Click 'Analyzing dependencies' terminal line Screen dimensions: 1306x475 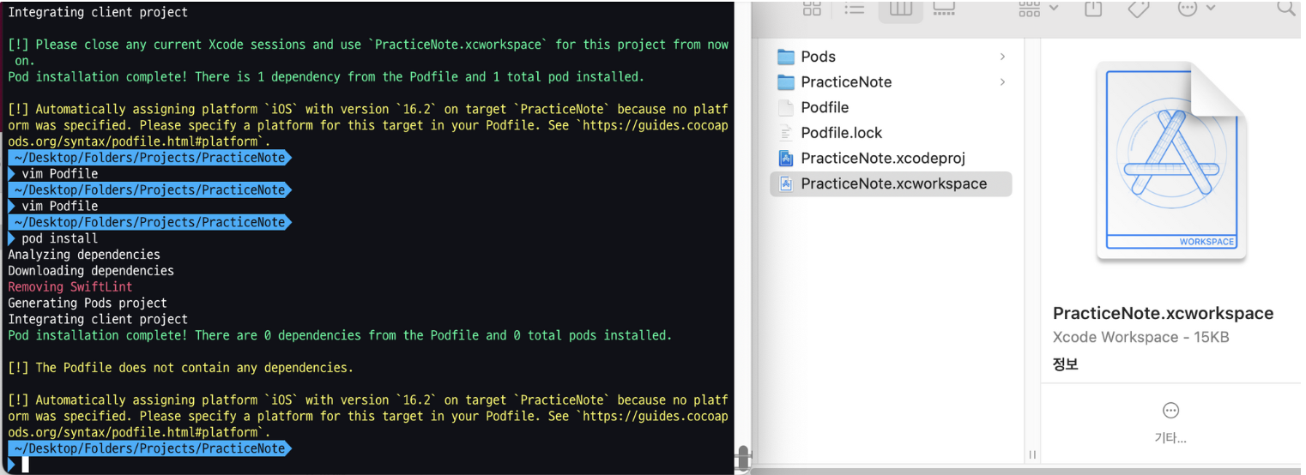84,255
